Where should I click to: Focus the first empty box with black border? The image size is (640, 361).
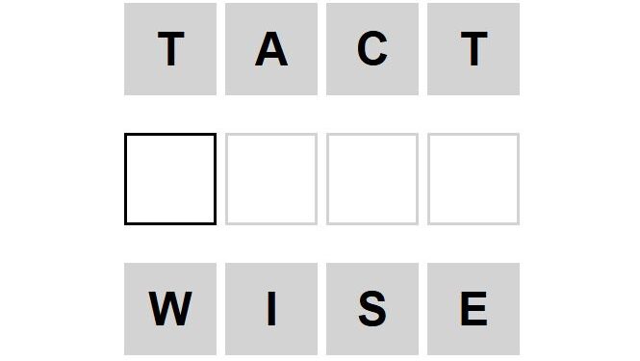coord(170,179)
